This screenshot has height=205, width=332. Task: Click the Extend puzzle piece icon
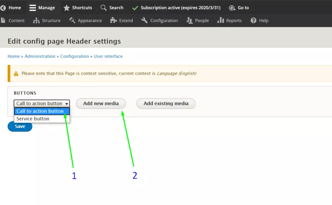[x=113, y=20]
